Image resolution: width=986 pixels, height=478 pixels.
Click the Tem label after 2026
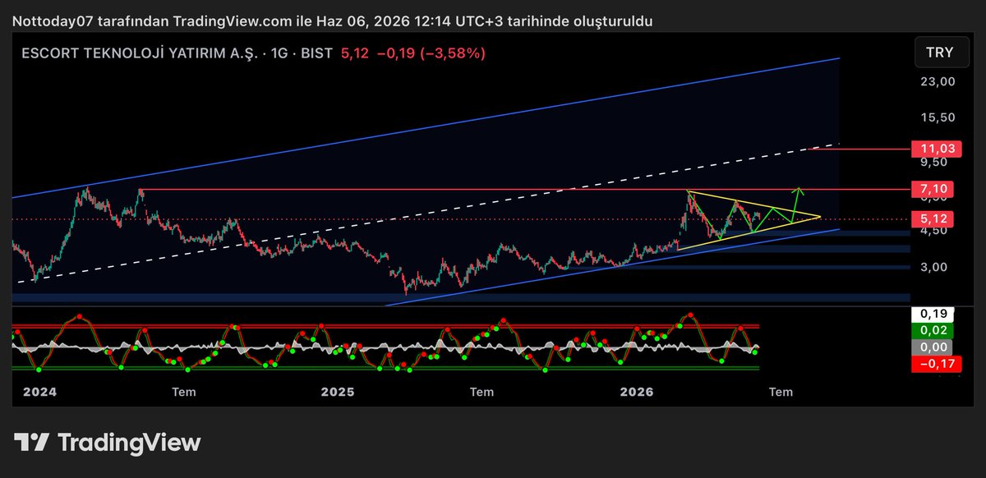pyautogui.click(x=781, y=392)
